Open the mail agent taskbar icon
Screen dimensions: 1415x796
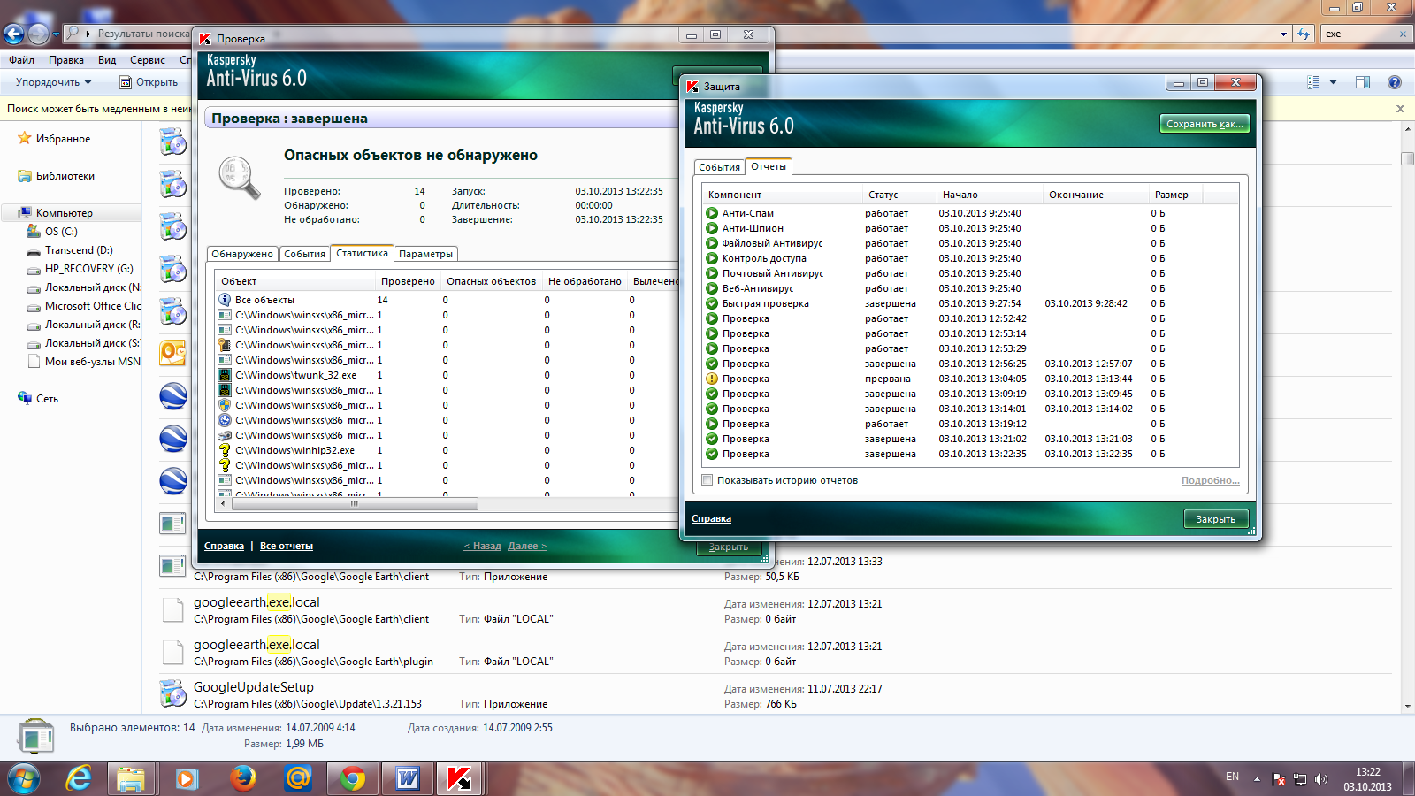298,778
